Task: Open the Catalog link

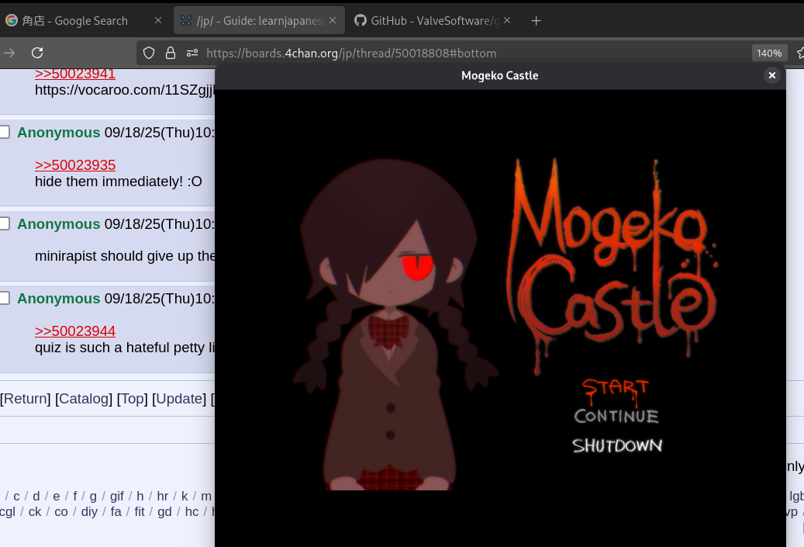Action: tap(84, 399)
